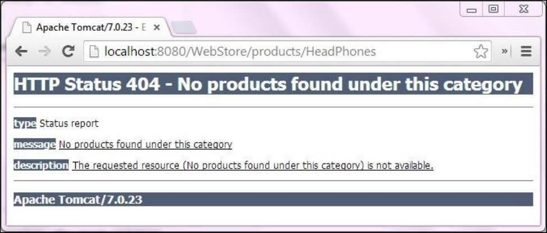Expand hidden extensions with the double chevron
The height and width of the screenshot is (233, 547).
[504, 51]
